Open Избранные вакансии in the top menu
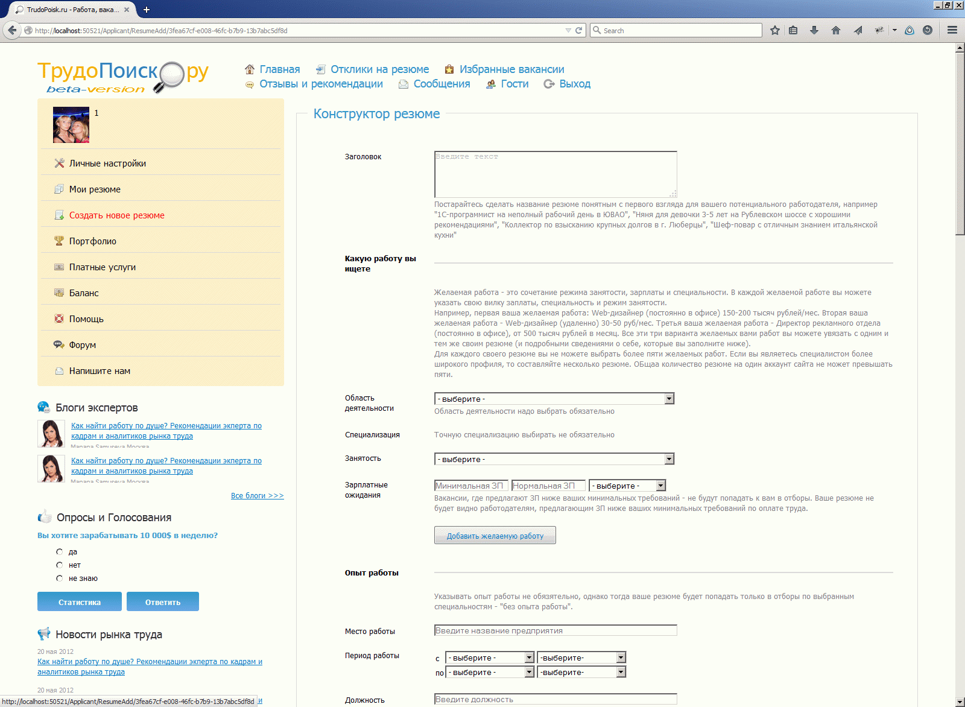 pos(512,69)
